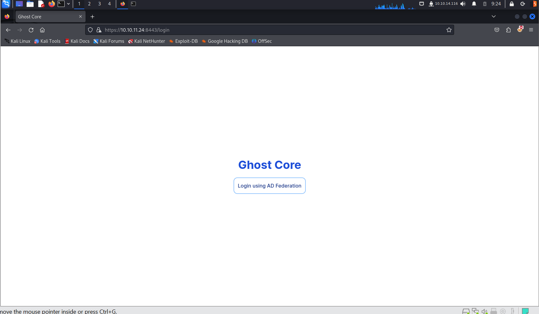This screenshot has height=314, width=539.
Task: Switch to workspace 1
Action: 79,4
